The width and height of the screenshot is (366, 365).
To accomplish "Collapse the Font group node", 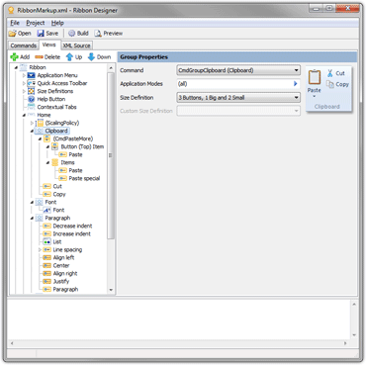I will (x=32, y=203).
